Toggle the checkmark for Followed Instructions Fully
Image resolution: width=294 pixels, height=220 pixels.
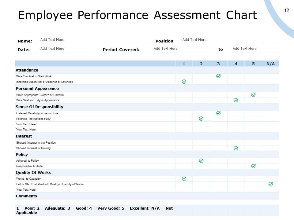coord(201,119)
